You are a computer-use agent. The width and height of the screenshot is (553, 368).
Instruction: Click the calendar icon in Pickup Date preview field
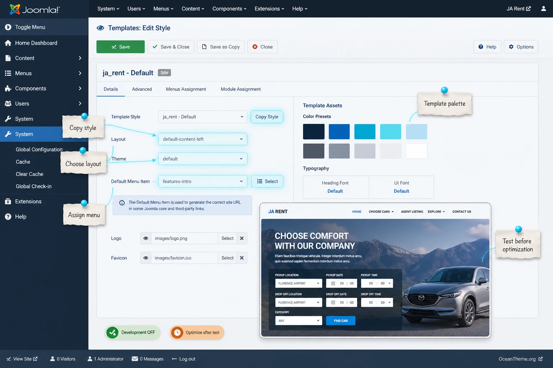pyautogui.click(x=333, y=284)
